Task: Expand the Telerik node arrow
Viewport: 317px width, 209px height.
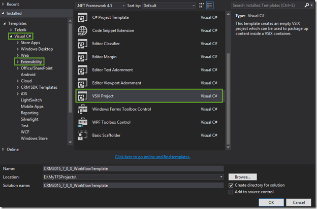Action: tap(11, 30)
